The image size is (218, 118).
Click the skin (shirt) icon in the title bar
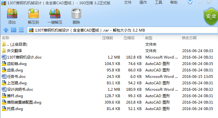pos(190,2)
